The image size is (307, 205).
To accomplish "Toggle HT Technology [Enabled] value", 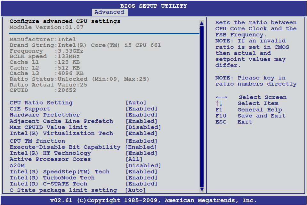I will (141, 153).
